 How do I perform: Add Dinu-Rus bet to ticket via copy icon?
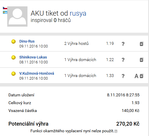click(141, 44)
